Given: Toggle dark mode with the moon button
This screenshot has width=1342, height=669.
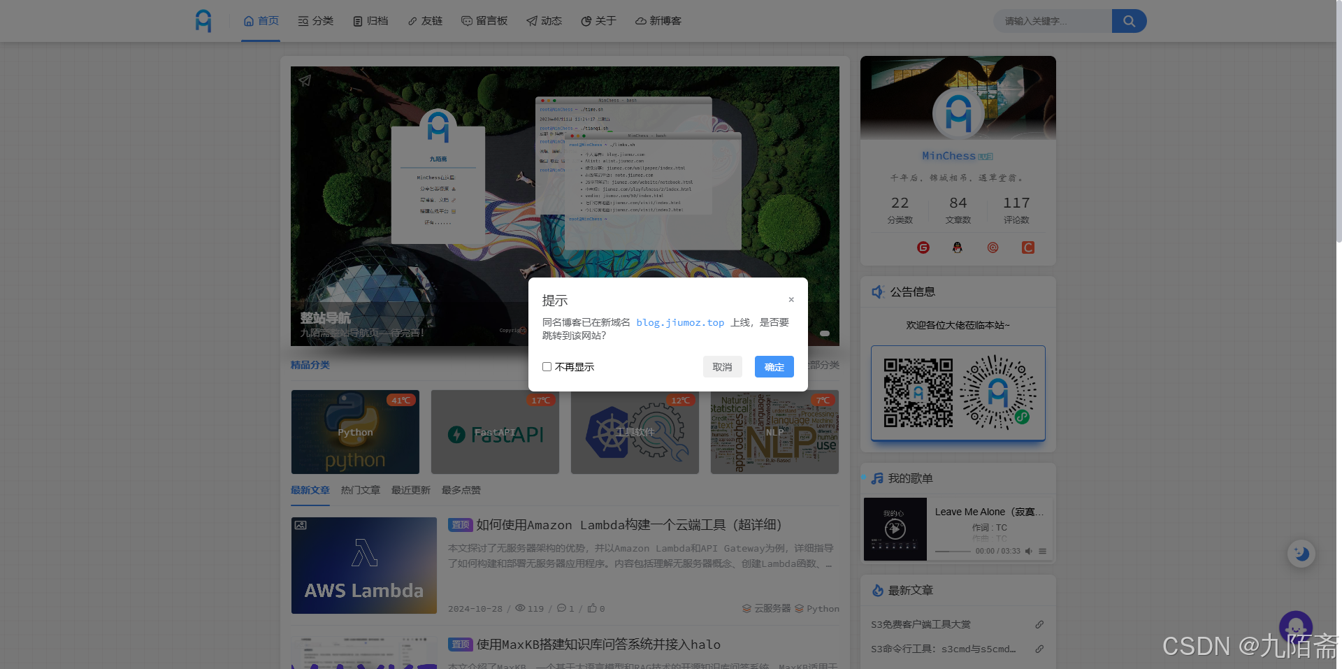Looking at the screenshot, I should tap(1301, 553).
